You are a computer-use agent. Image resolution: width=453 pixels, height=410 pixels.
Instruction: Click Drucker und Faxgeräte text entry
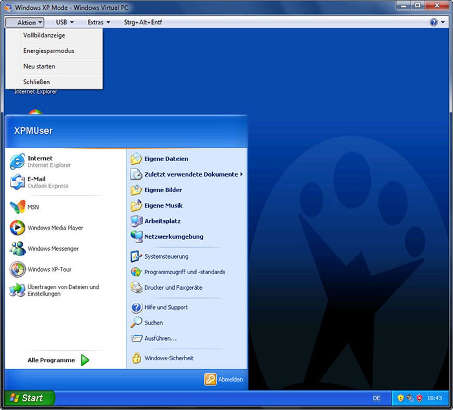coord(173,288)
